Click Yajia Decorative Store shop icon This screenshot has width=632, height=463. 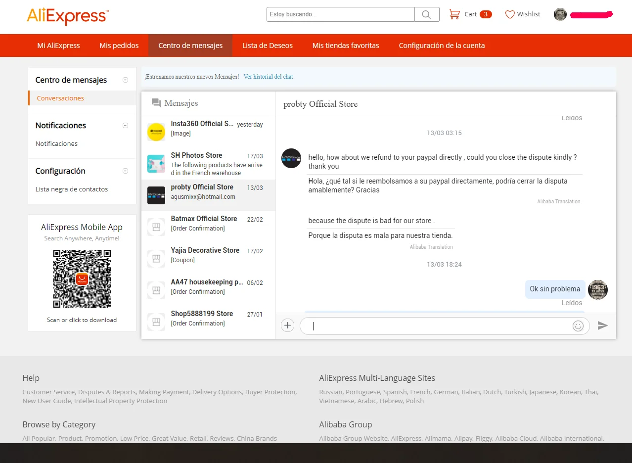(x=156, y=259)
